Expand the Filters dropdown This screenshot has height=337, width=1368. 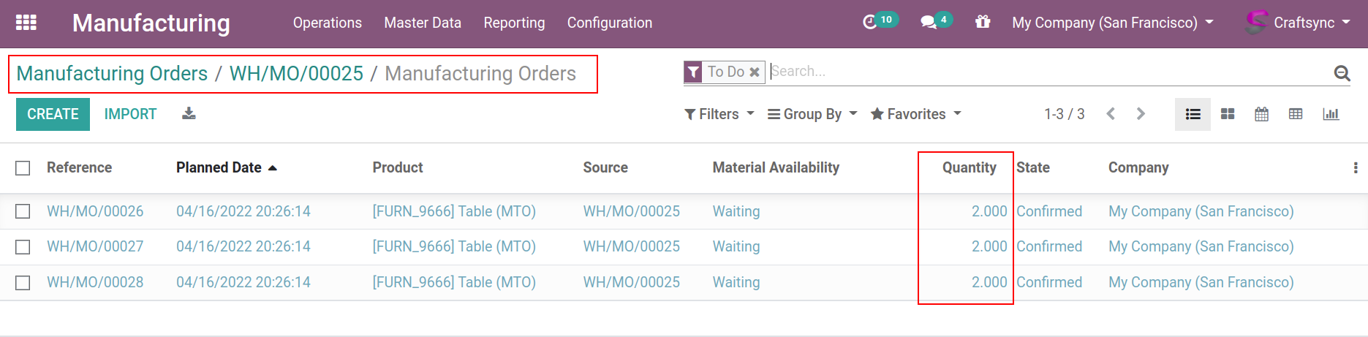pos(719,114)
